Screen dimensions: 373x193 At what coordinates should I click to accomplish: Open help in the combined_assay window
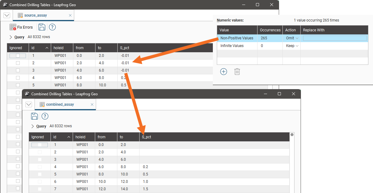pyautogui.click(x=45, y=116)
